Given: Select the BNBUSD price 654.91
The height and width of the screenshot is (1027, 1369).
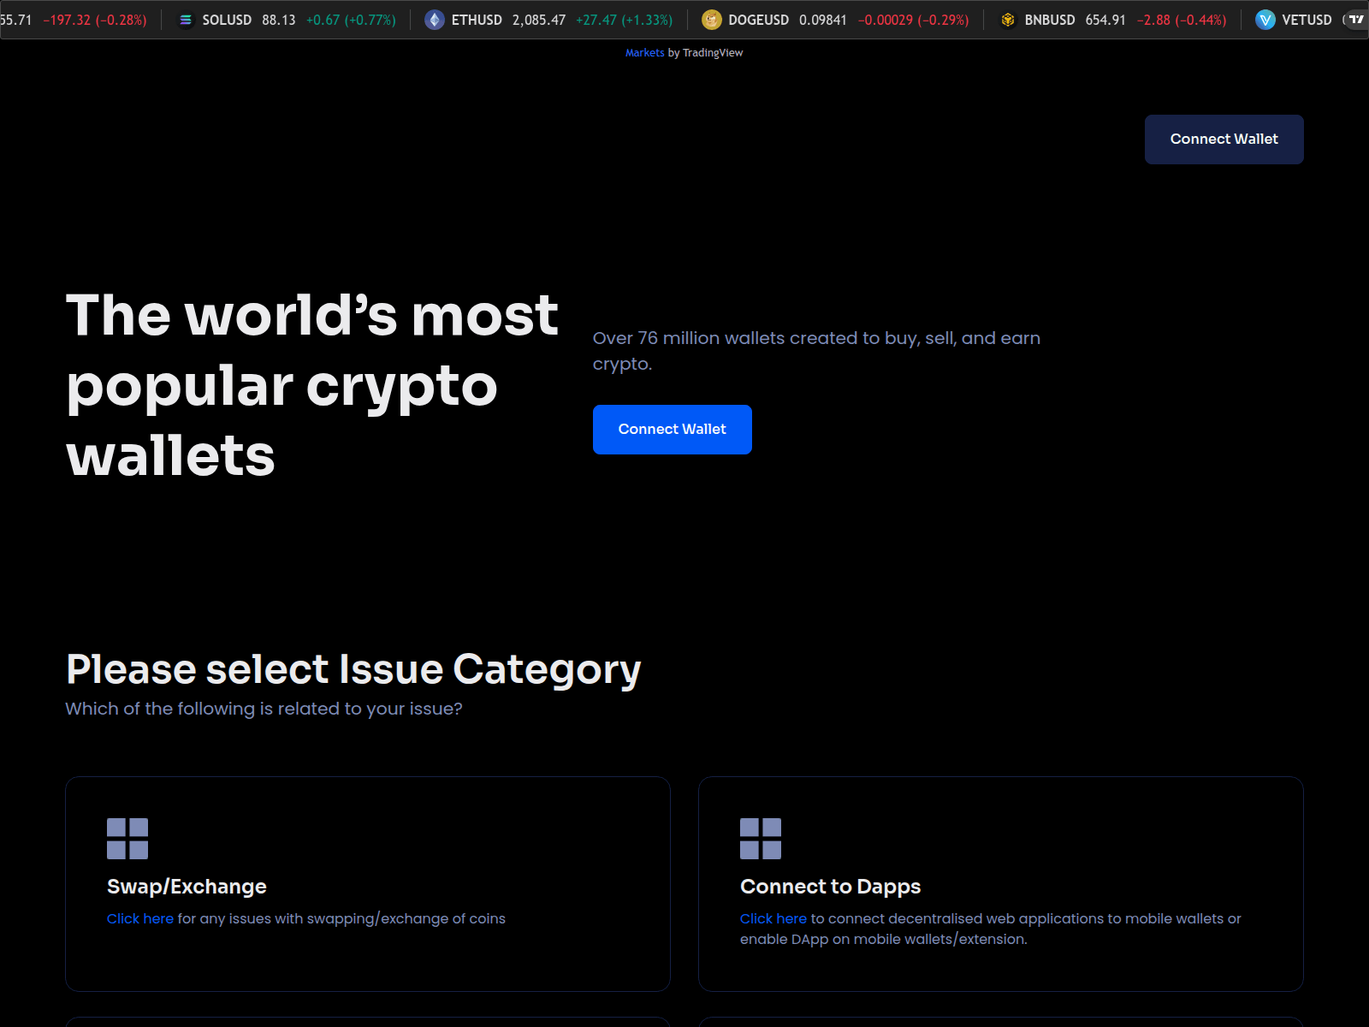Looking at the screenshot, I should click(x=1105, y=20).
